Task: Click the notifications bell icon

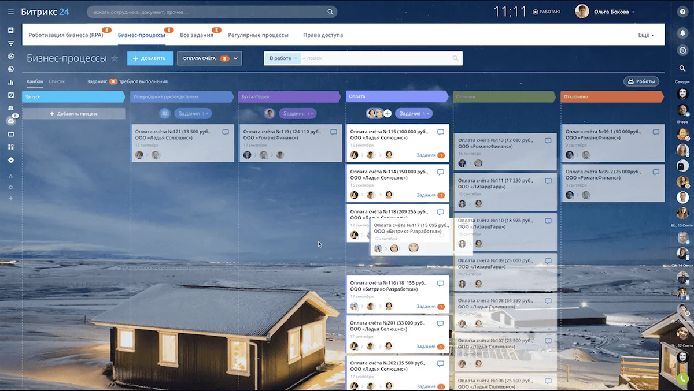Action: point(683,32)
